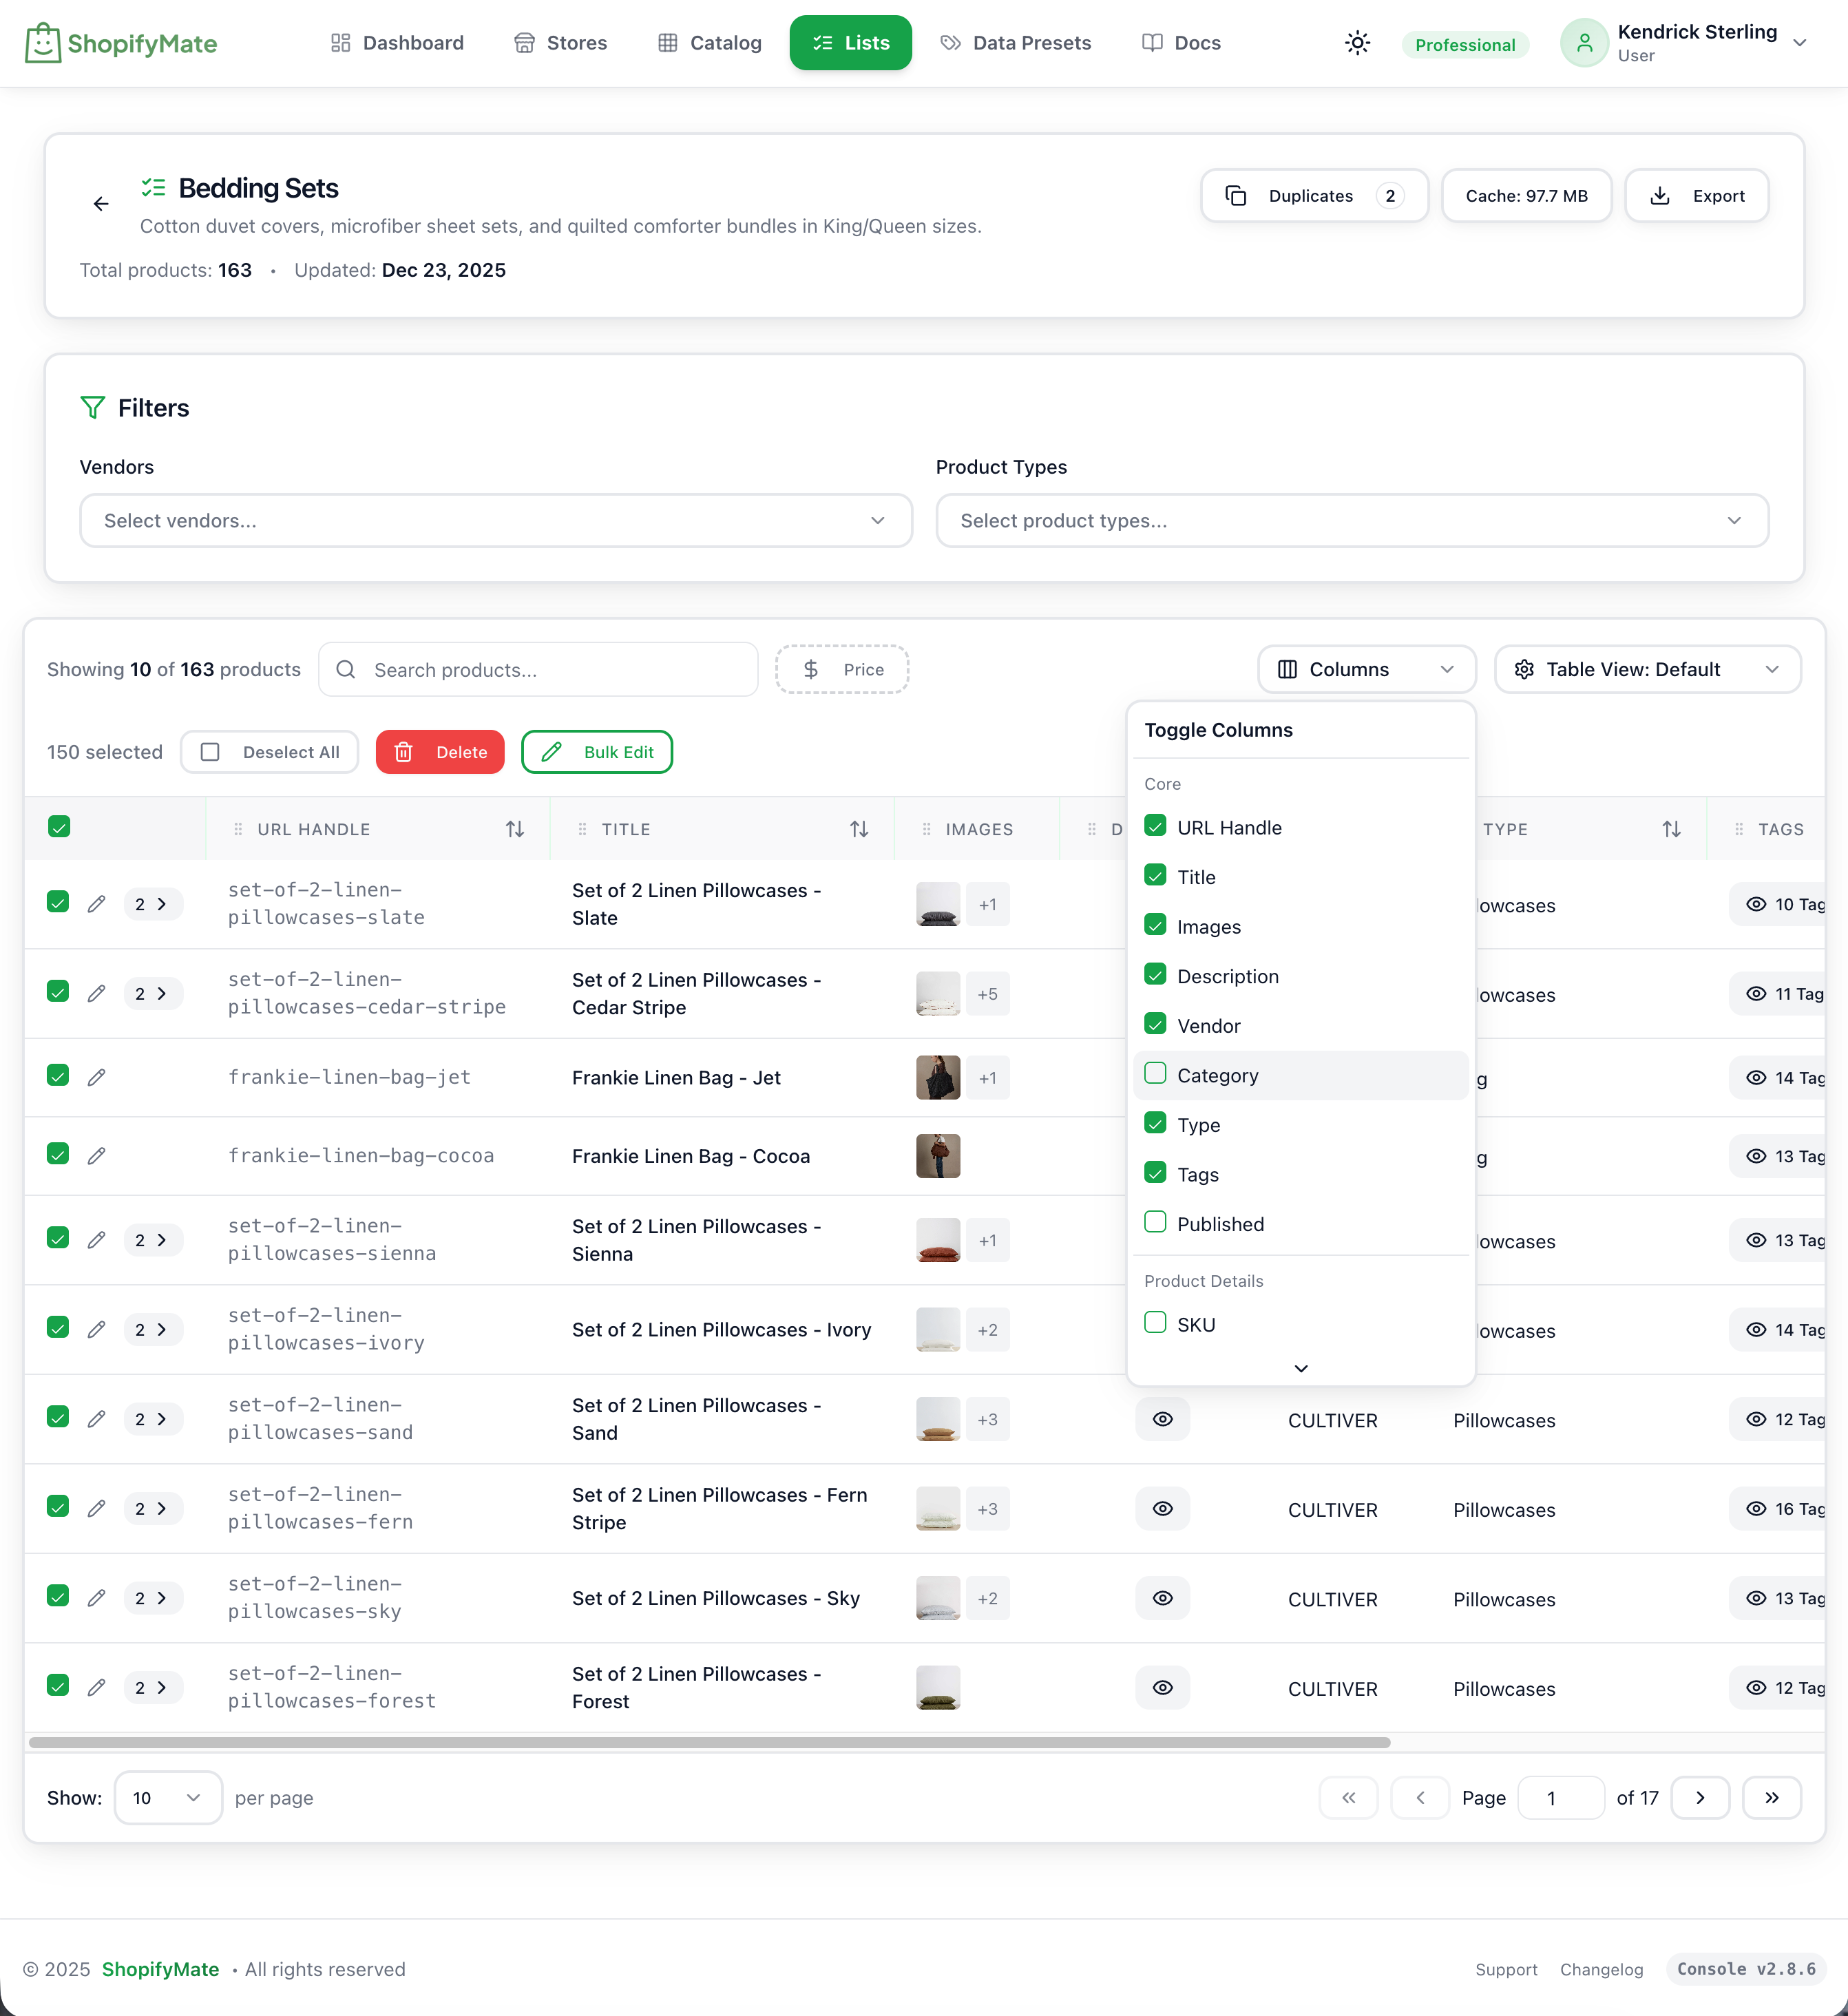Toggle the light/dark theme sun icon

[1357, 43]
